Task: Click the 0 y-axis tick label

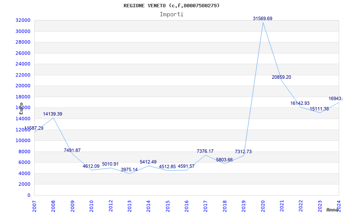Action: pyautogui.click(x=29, y=195)
